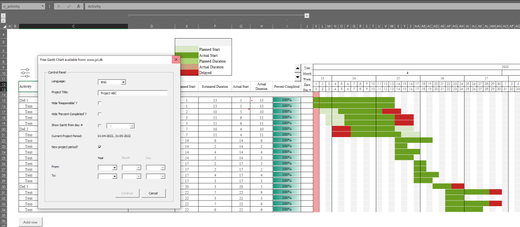The height and width of the screenshot is (227, 520).
Task: Uncheck New project period checkbox
Action: pos(100,147)
